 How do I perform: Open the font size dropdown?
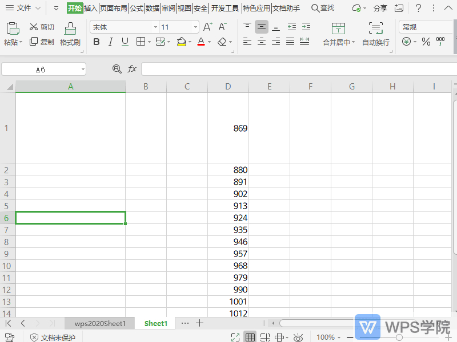pyautogui.click(x=195, y=27)
